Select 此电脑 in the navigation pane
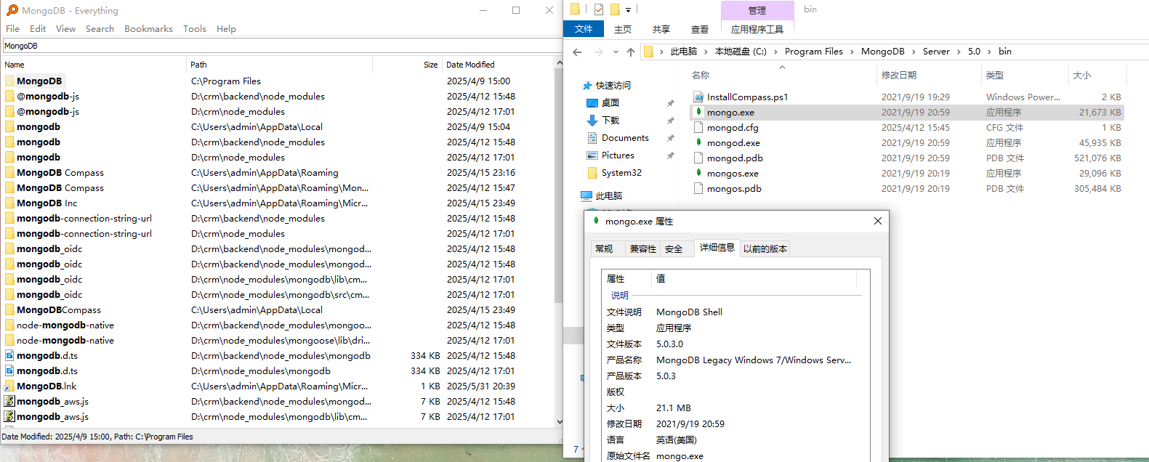 pyautogui.click(x=609, y=196)
